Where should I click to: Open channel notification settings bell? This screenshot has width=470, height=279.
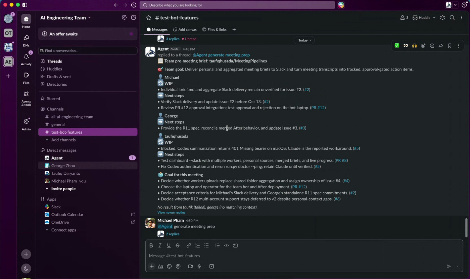tap(442, 18)
